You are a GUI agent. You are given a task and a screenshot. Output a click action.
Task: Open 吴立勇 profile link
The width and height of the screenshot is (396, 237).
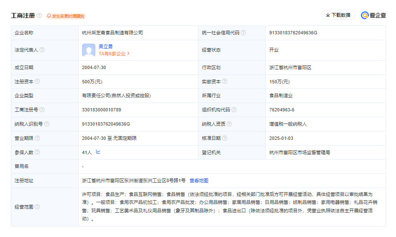click(105, 46)
